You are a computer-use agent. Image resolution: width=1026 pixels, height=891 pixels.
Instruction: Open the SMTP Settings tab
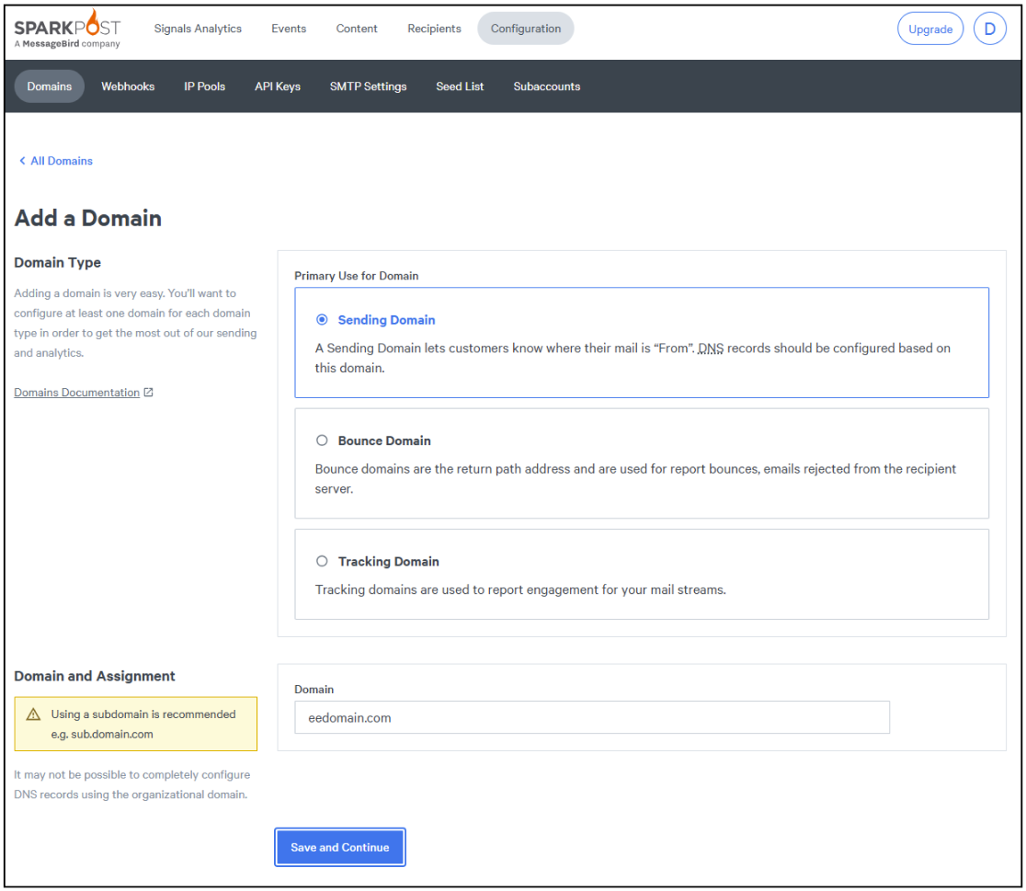click(368, 86)
